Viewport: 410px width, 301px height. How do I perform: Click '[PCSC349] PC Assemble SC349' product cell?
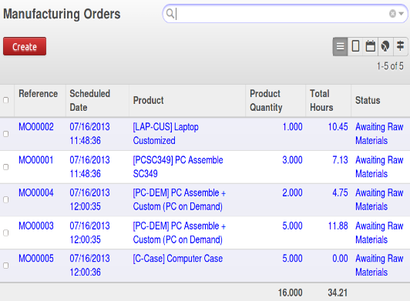(x=178, y=167)
